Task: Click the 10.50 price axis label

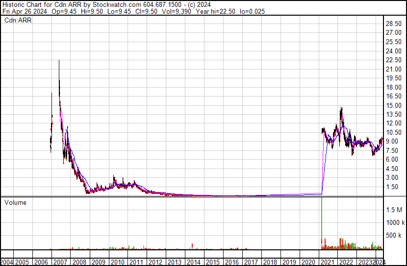Action: click(x=394, y=132)
